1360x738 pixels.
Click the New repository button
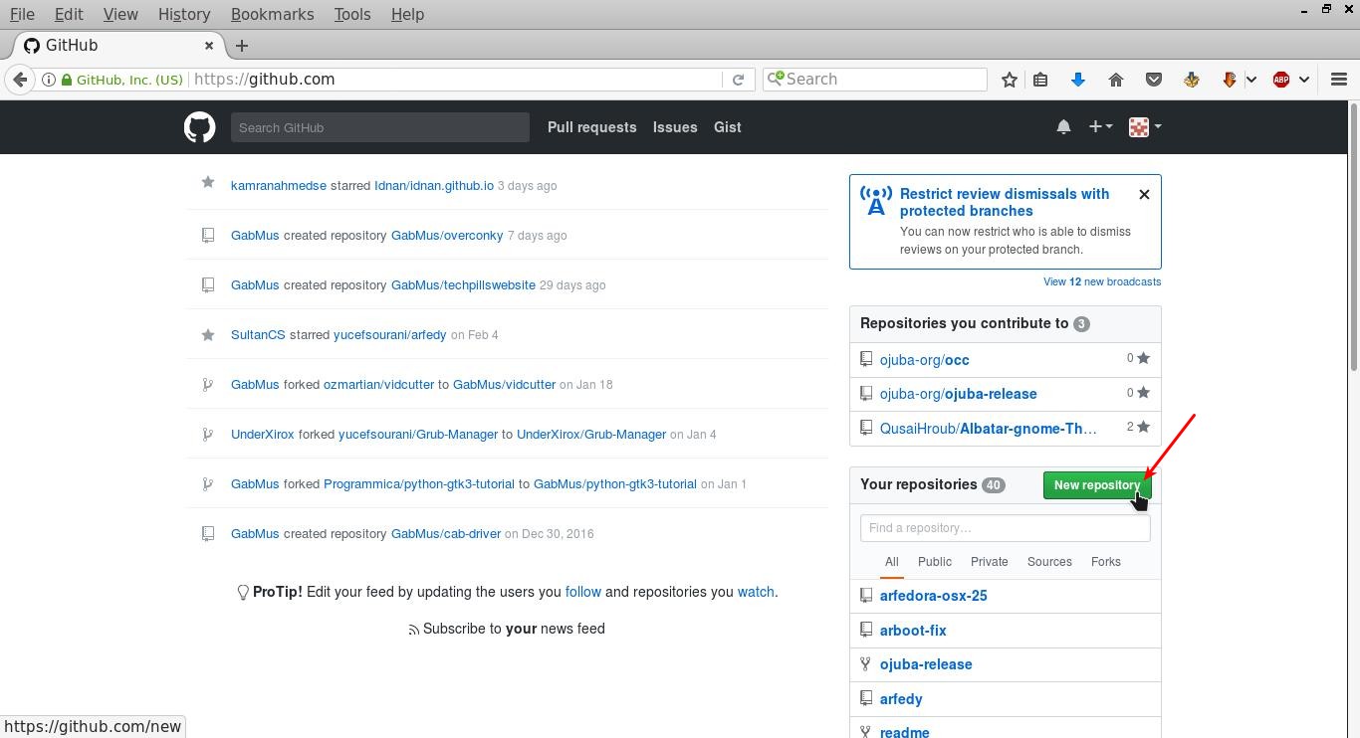1097,485
